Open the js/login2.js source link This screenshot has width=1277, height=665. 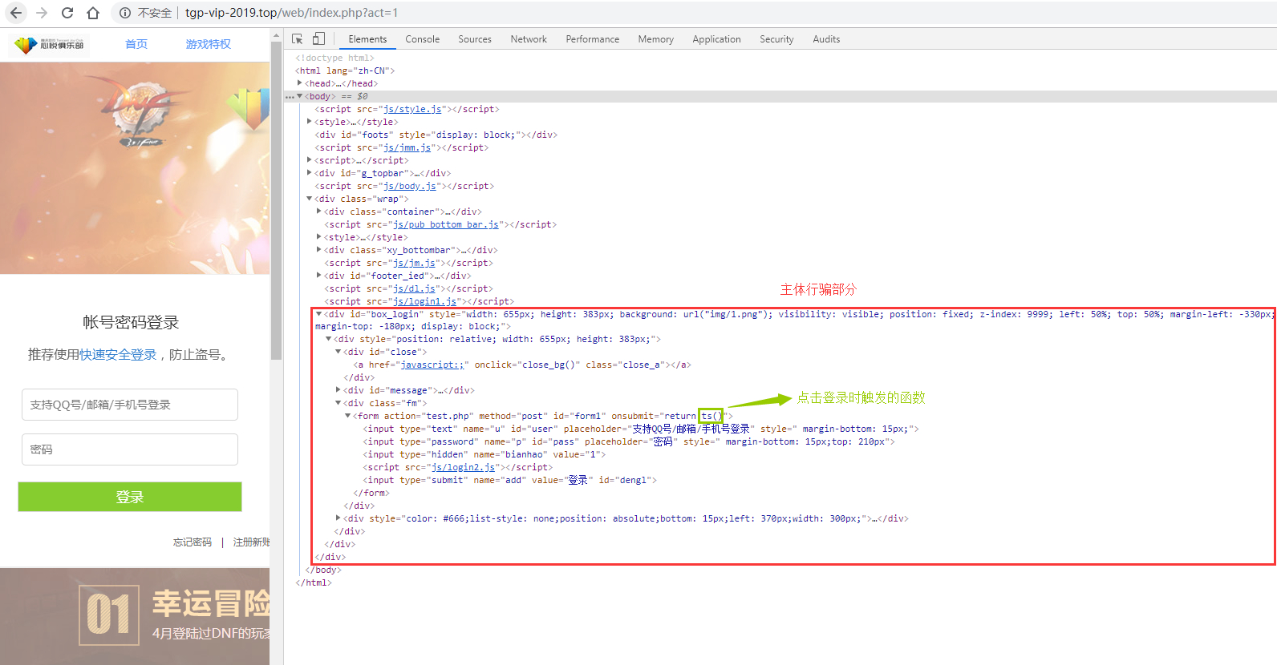click(x=463, y=467)
